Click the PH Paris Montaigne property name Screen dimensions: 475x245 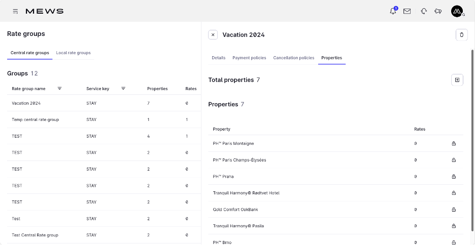point(233,143)
